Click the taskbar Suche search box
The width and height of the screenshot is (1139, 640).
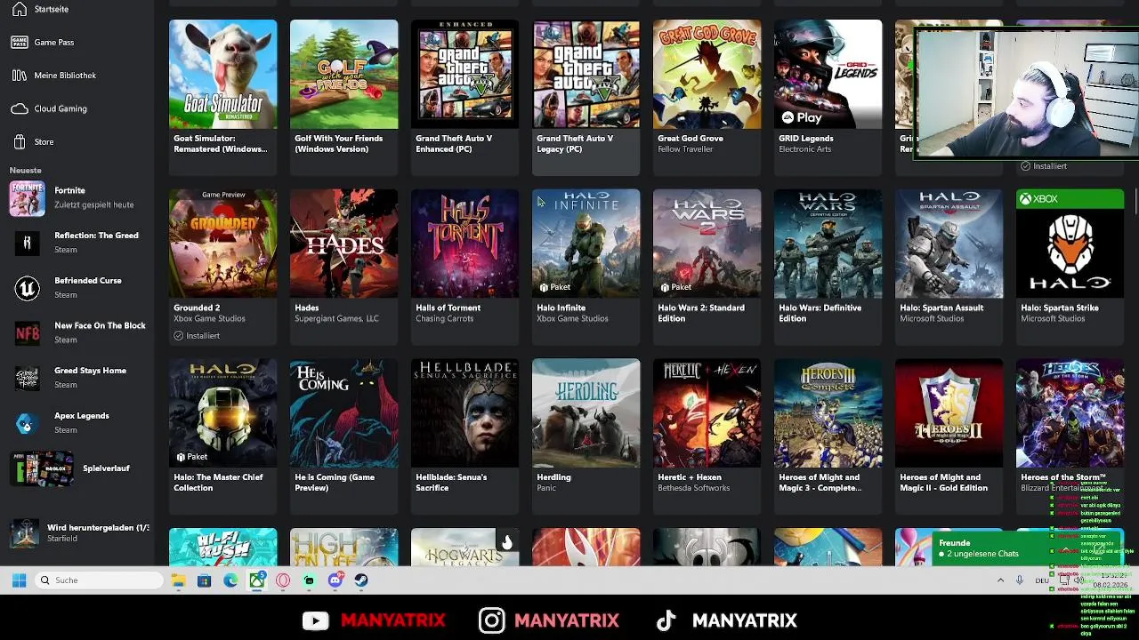pos(100,580)
